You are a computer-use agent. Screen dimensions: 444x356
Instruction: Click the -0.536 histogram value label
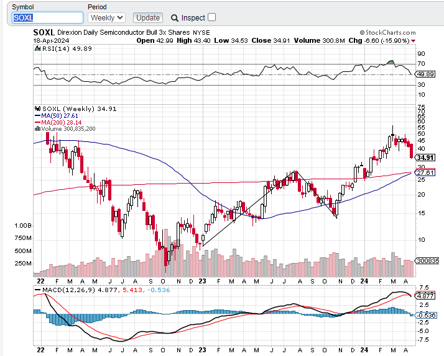click(425, 315)
